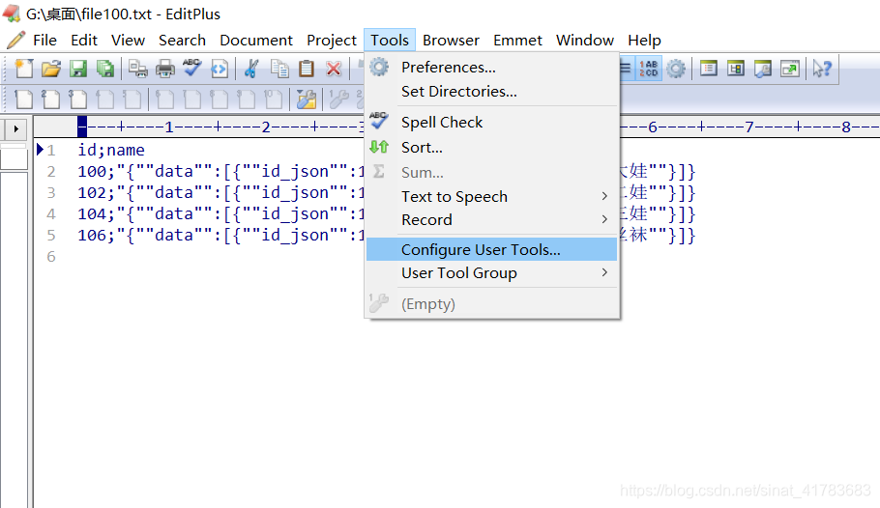Click the greyed-out Sum... menu entry
This screenshot has height=508, width=880.
click(x=491, y=172)
